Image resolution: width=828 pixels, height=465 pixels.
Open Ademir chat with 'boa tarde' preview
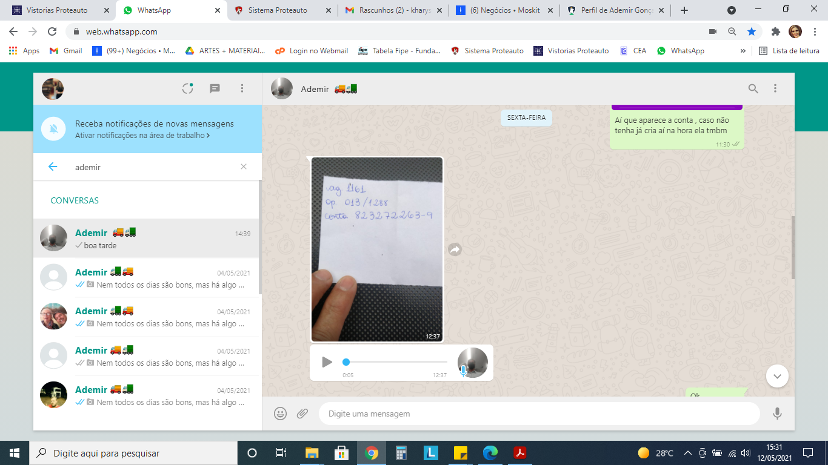point(145,239)
